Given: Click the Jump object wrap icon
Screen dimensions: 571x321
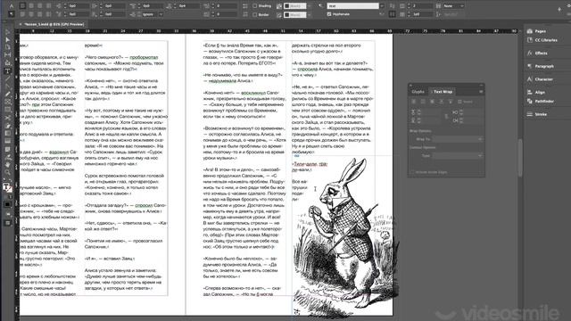Looking at the screenshot, I should (x=441, y=102).
